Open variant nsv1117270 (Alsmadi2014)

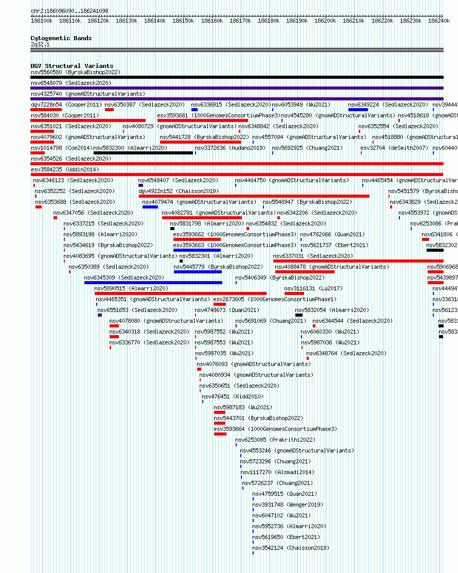277,472
